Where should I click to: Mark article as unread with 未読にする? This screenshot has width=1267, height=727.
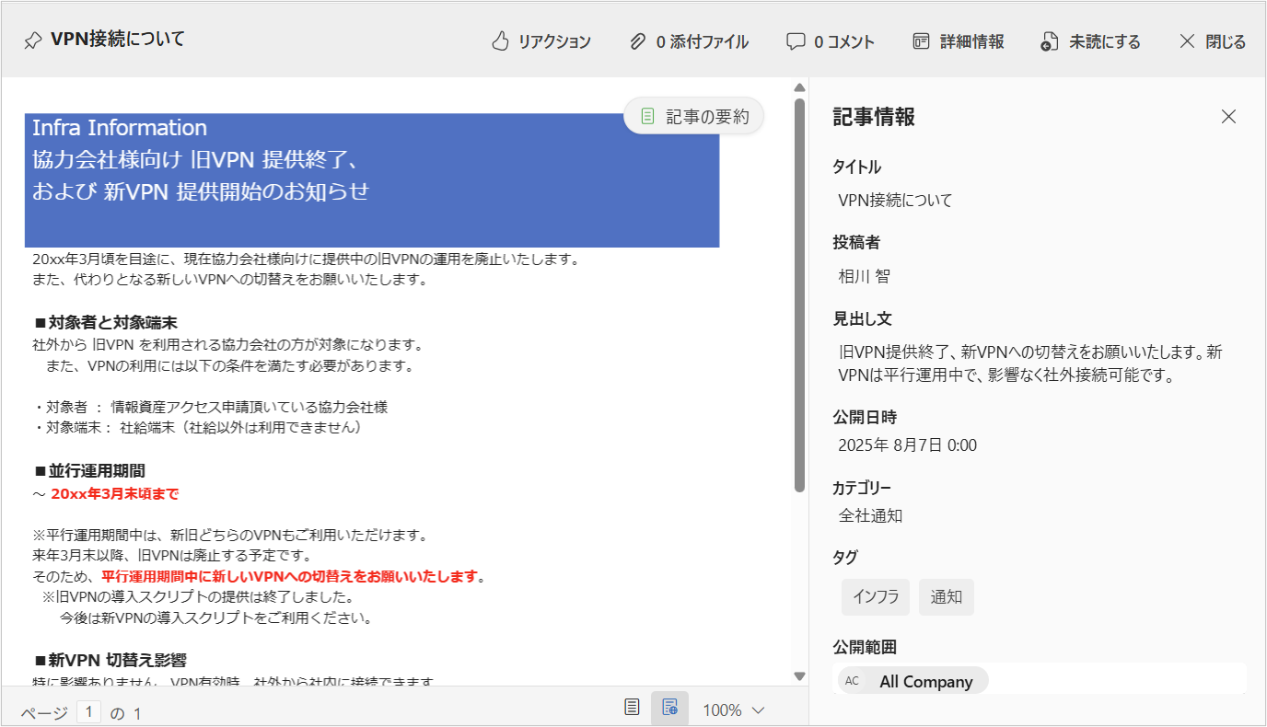coord(1090,41)
